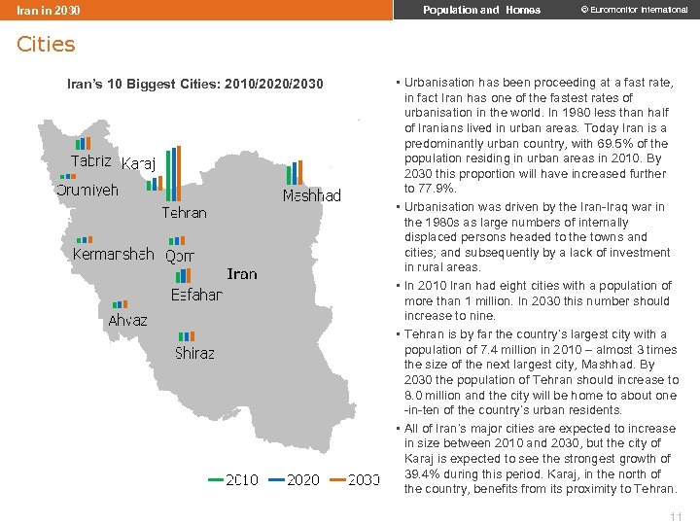Viewport: 700px width, 525px height.
Task: Click the bar chart above Tabriz
Action: [x=83, y=143]
